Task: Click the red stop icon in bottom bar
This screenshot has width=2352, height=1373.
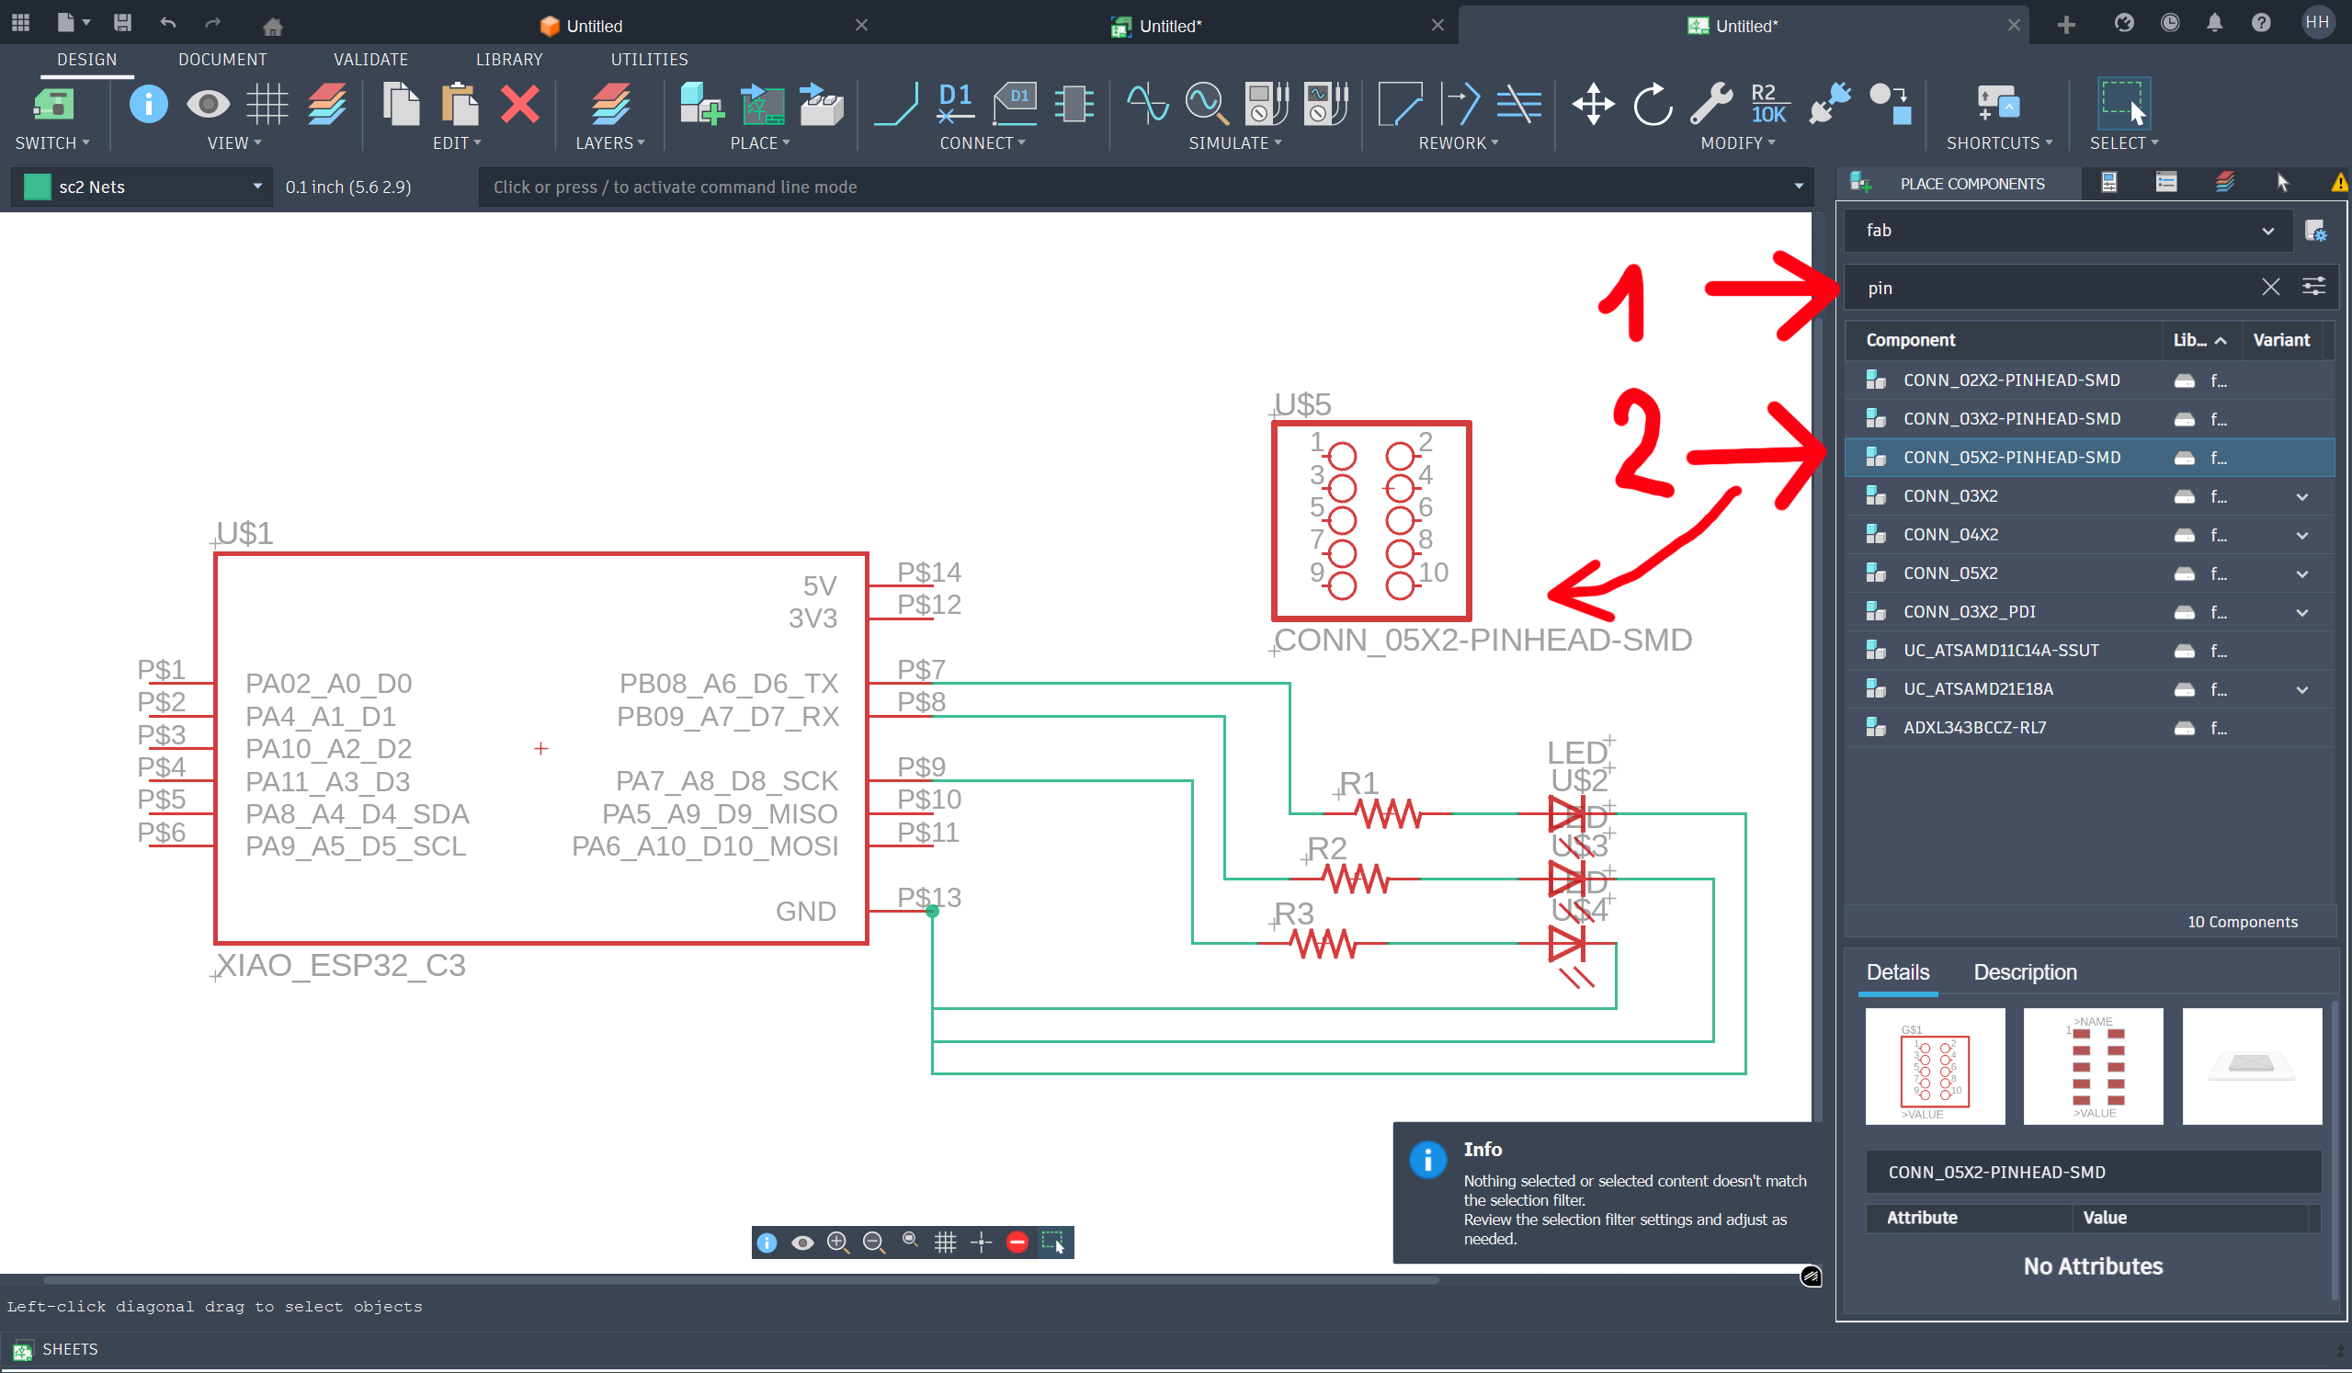Action: [1017, 1243]
